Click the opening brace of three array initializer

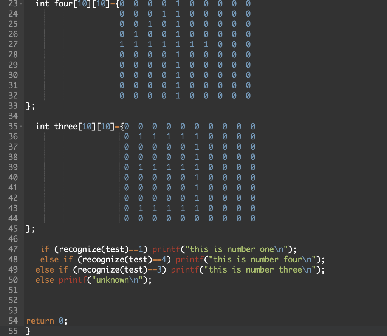122,127
